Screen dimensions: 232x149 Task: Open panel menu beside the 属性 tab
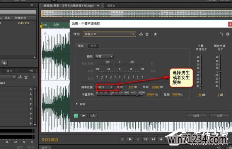[31, 71]
